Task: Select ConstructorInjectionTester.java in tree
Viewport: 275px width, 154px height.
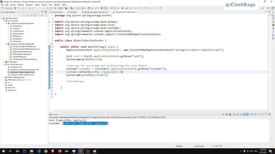Action: pos(24,47)
